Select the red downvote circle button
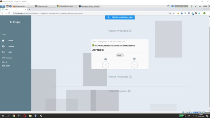210x118 pixels. tap(134, 65)
